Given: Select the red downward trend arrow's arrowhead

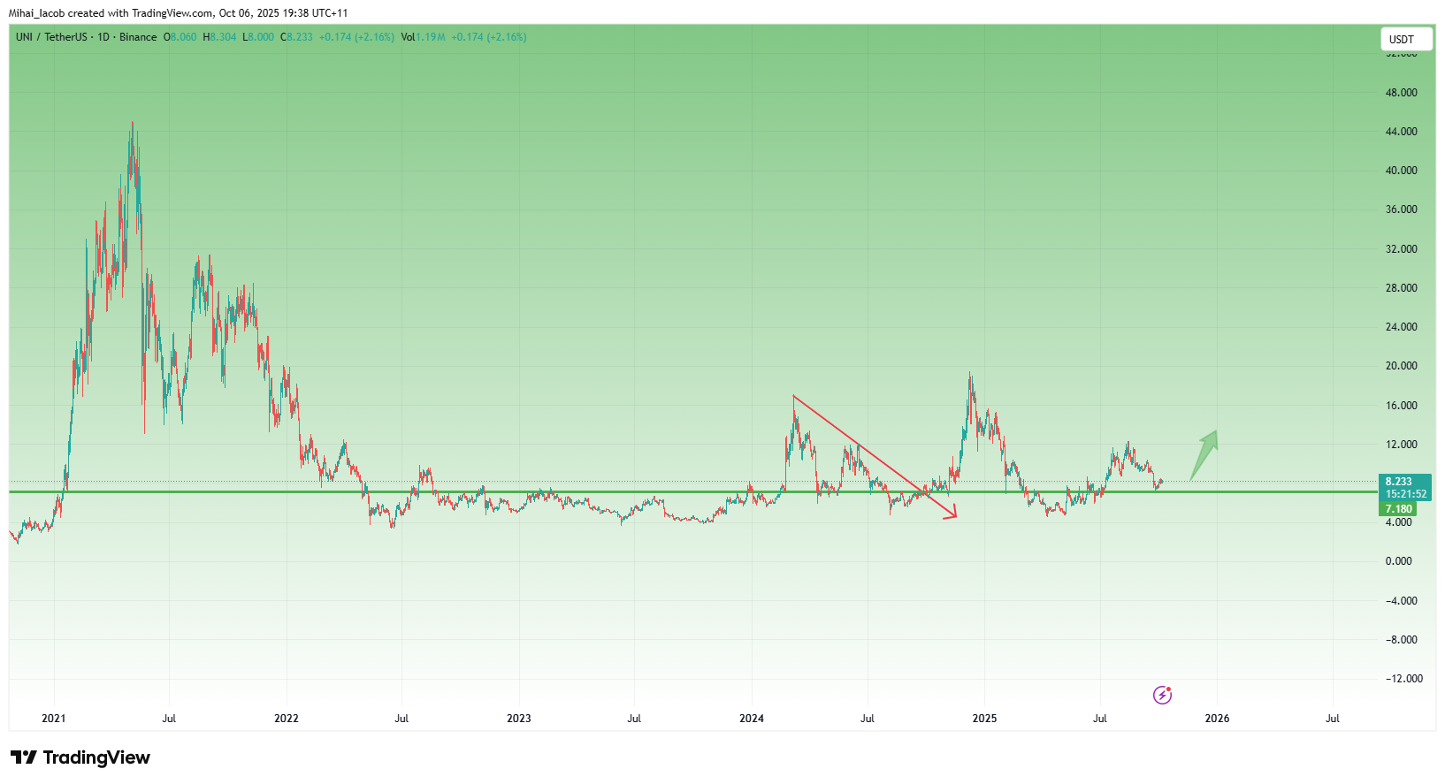Looking at the screenshot, I should (x=951, y=514).
